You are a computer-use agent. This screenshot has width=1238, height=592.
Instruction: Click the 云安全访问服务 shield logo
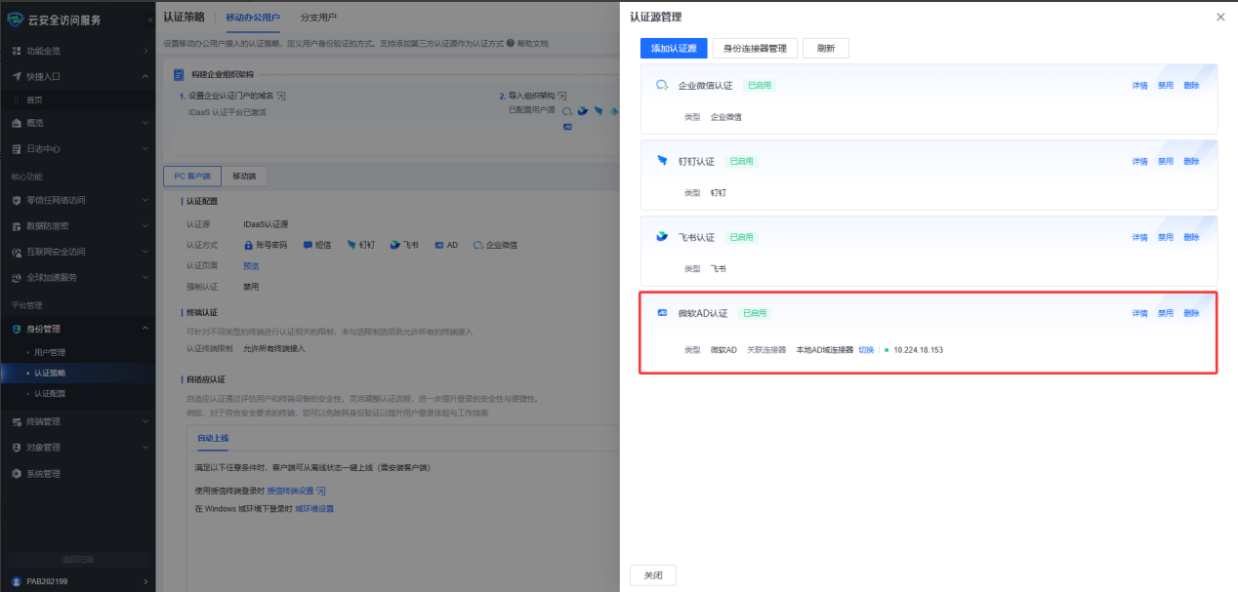(15, 20)
